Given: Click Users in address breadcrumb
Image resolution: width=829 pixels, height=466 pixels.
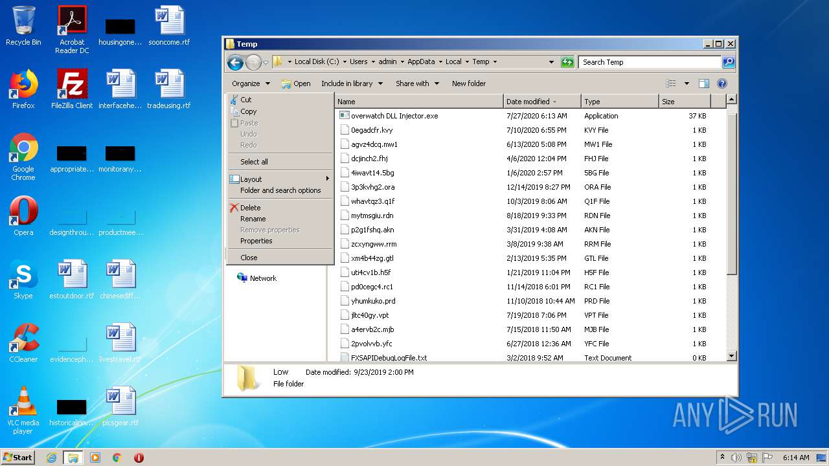Looking at the screenshot, I should [x=358, y=62].
